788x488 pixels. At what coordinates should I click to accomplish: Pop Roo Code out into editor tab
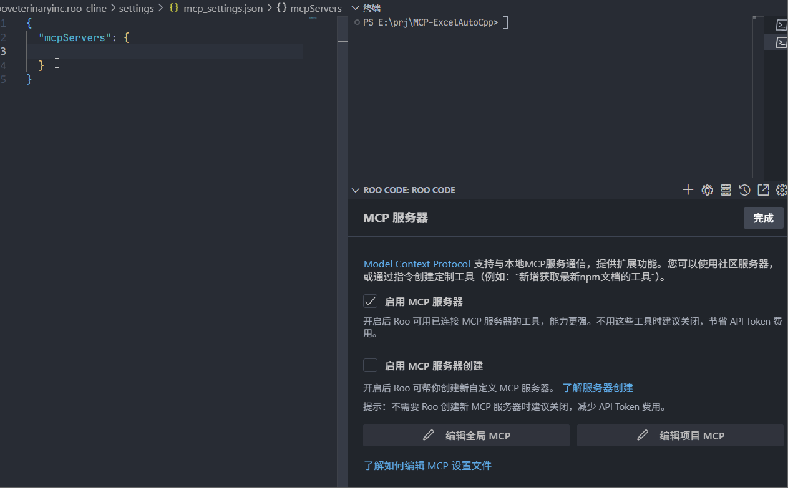pos(763,190)
